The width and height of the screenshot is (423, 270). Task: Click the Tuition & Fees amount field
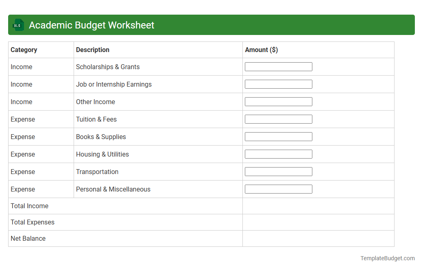click(278, 119)
